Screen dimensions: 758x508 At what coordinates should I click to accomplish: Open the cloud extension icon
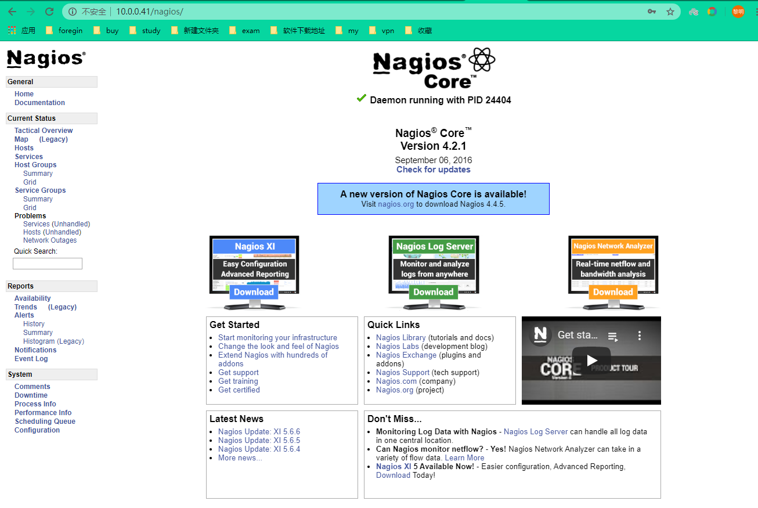click(x=694, y=12)
